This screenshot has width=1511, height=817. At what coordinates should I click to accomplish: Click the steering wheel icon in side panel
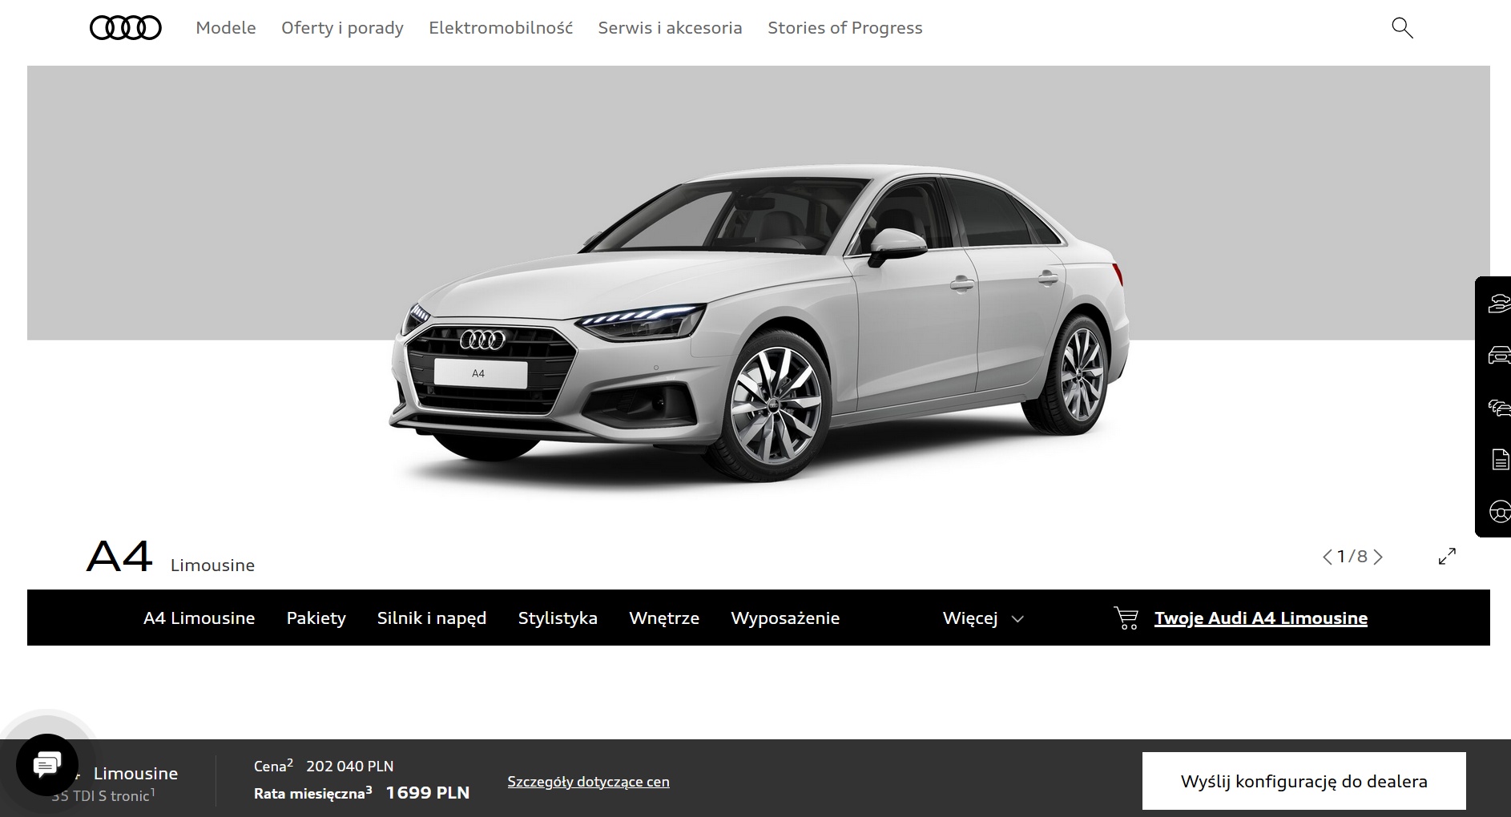pyautogui.click(x=1500, y=511)
